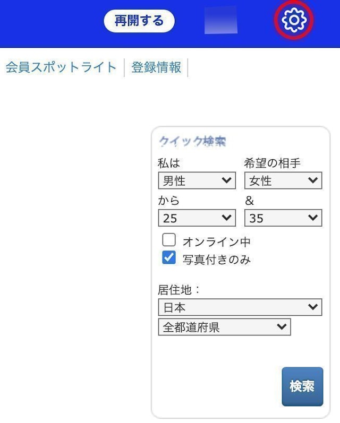Enable the オンライン中 checkbox
The image size is (340, 423).
pos(169,240)
